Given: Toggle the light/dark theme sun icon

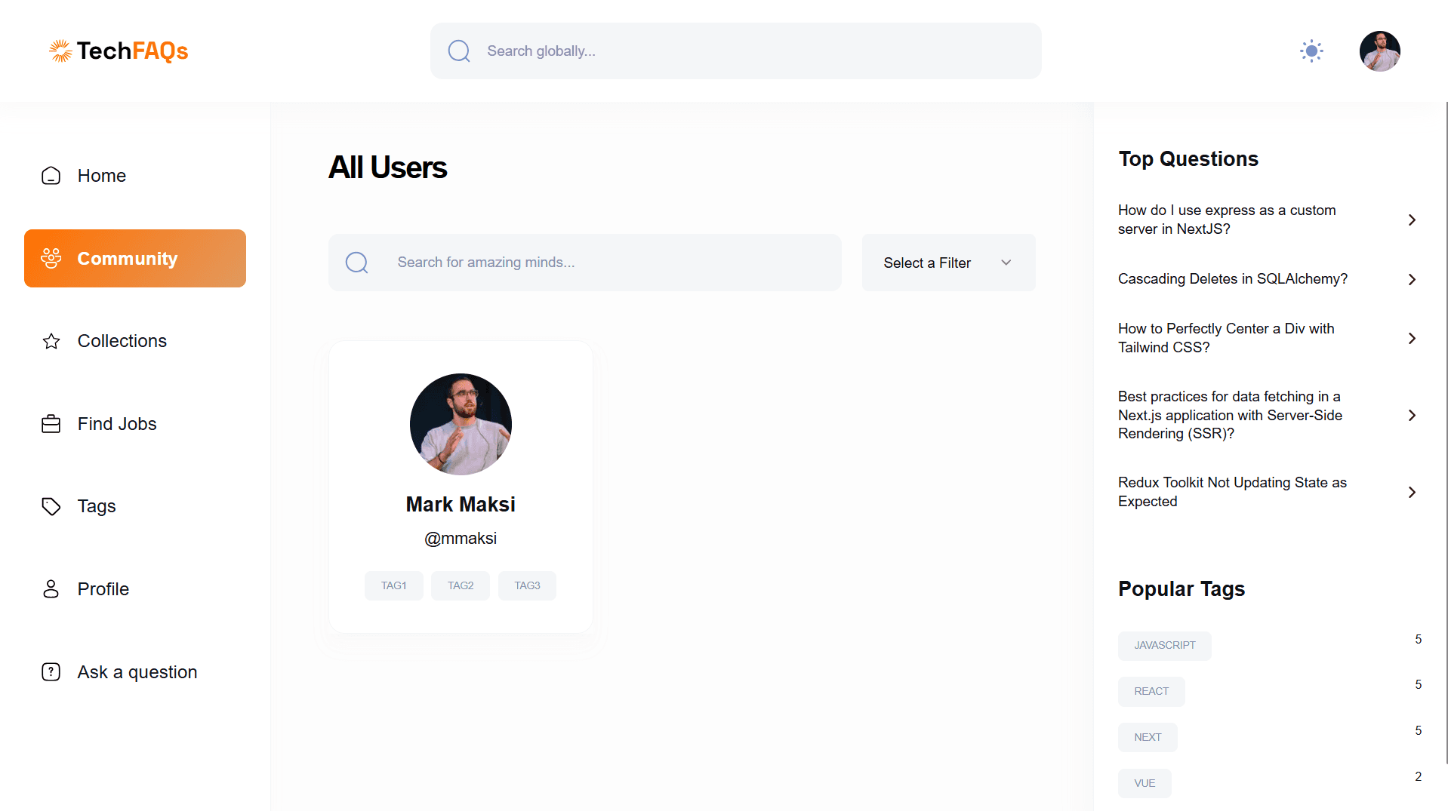Looking at the screenshot, I should click(x=1311, y=51).
